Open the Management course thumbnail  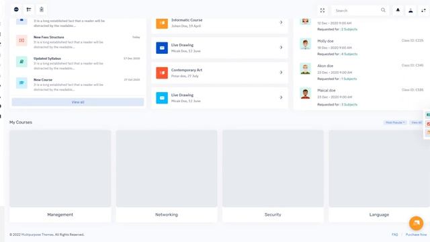[x=60, y=169]
